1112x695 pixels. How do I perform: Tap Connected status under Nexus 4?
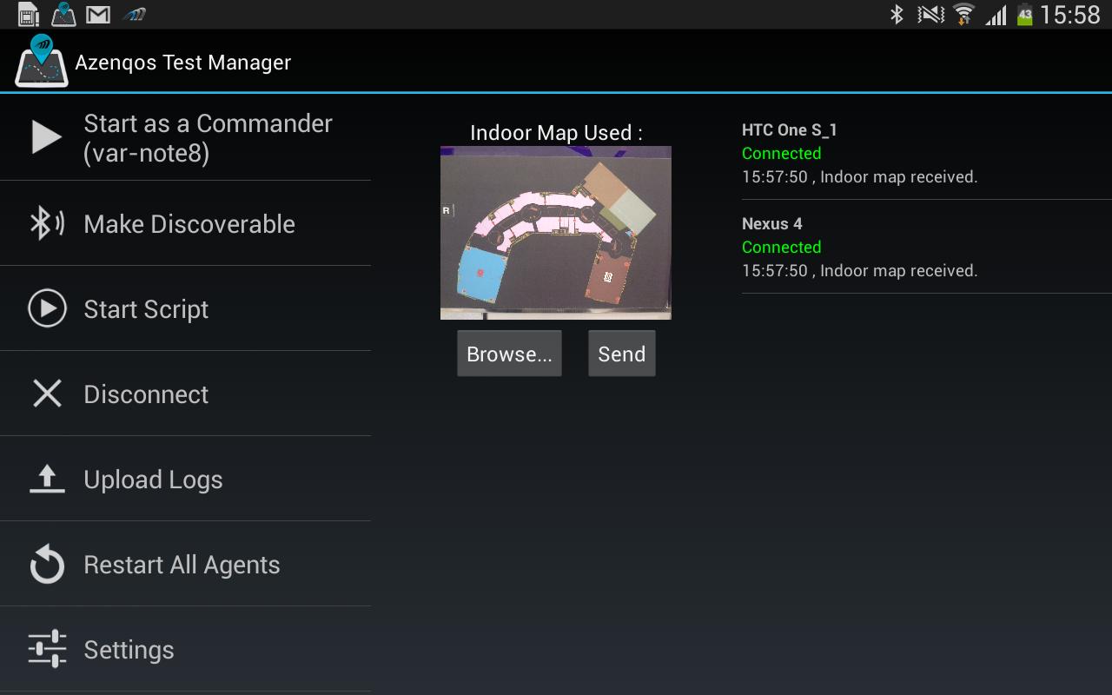[x=781, y=247]
